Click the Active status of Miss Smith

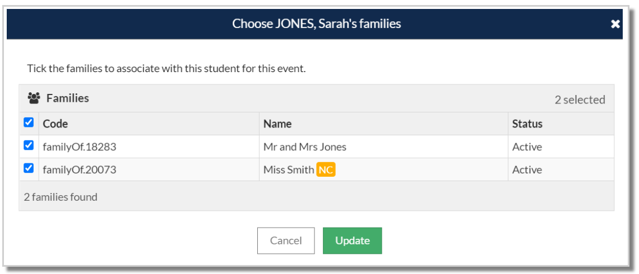click(527, 170)
